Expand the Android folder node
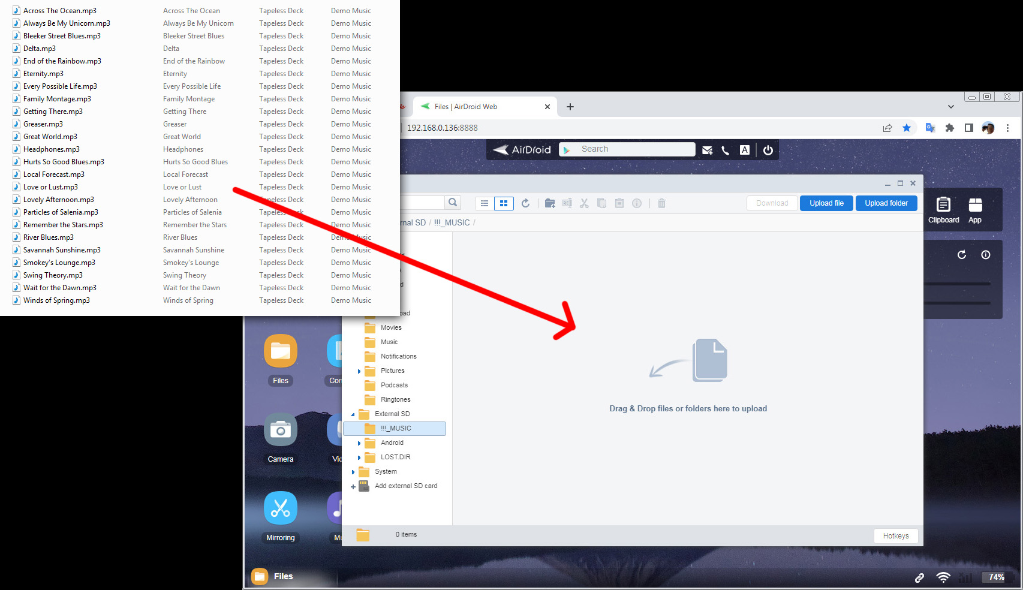The image size is (1023, 590). (359, 443)
